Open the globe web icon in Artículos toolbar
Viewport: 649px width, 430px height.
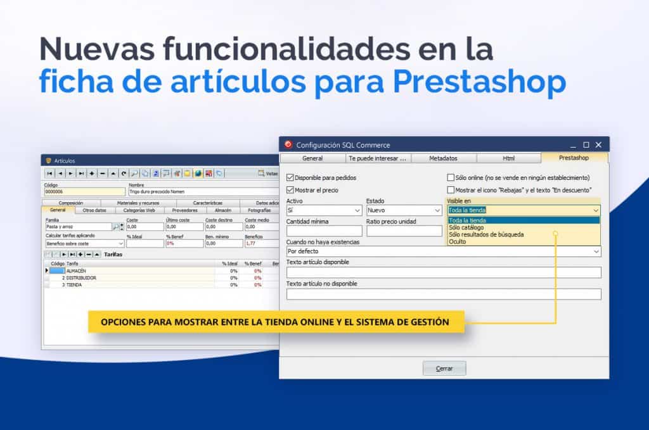point(198,173)
